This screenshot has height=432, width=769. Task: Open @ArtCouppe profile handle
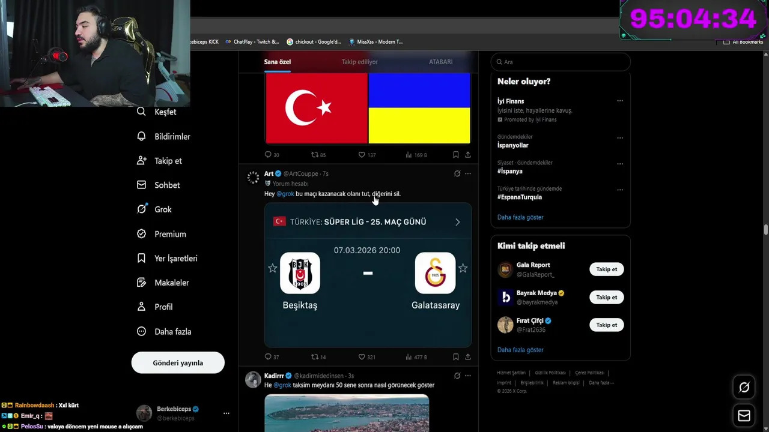point(301,173)
